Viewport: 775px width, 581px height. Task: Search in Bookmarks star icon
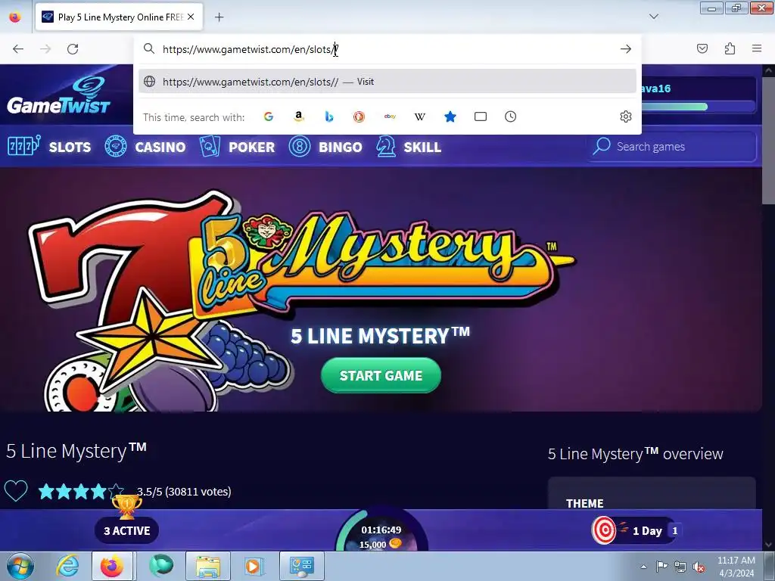(x=450, y=117)
